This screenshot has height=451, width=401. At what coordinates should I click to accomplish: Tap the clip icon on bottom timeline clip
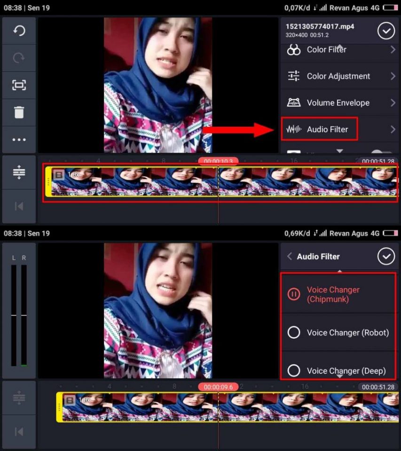click(x=70, y=400)
